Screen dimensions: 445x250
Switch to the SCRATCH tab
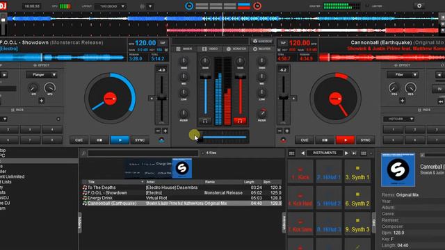pyautogui.click(x=236, y=49)
